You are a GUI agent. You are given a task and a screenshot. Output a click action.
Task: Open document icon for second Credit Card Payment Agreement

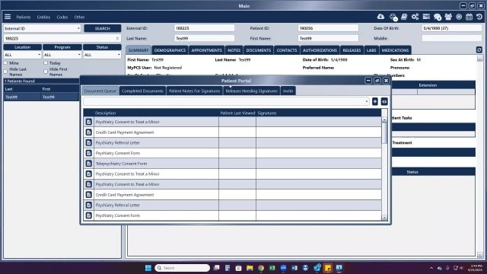pos(89,195)
